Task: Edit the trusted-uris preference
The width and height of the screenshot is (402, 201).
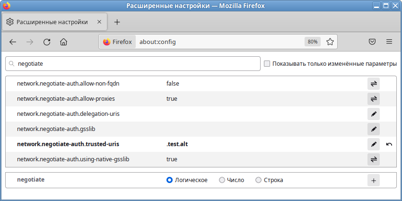Action: click(x=374, y=144)
